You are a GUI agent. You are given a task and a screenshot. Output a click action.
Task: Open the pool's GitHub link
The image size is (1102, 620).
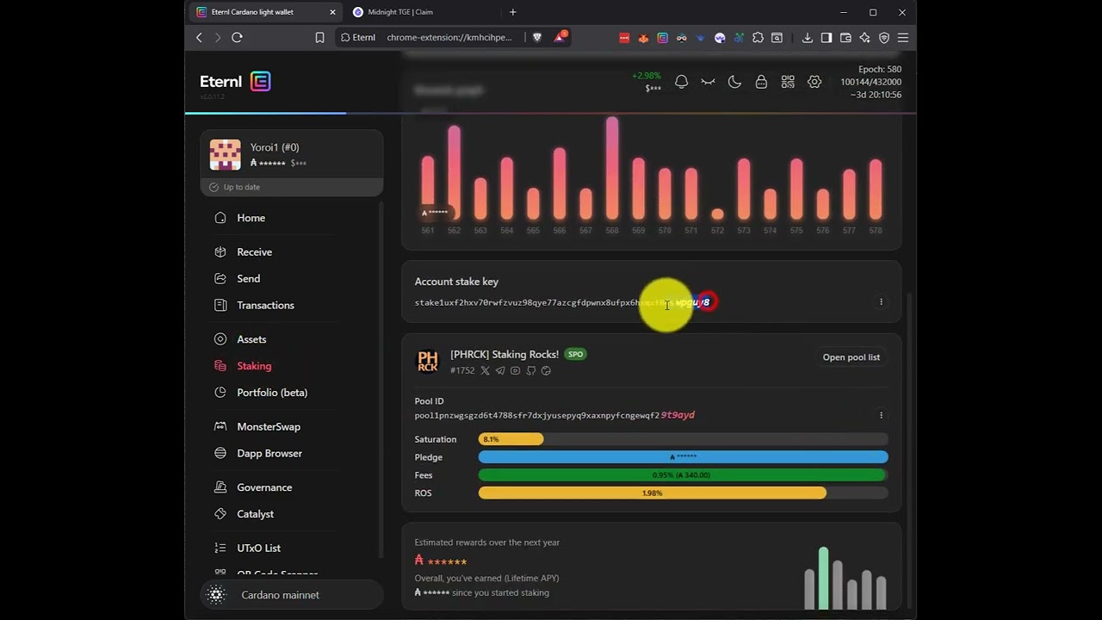point(531,370)
